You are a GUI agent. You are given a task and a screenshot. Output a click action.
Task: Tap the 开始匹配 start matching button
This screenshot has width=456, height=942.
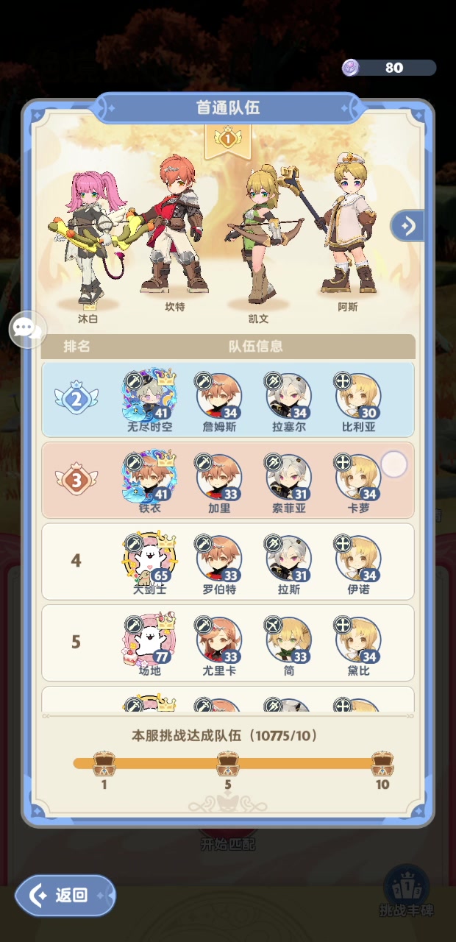pos(228,844)
